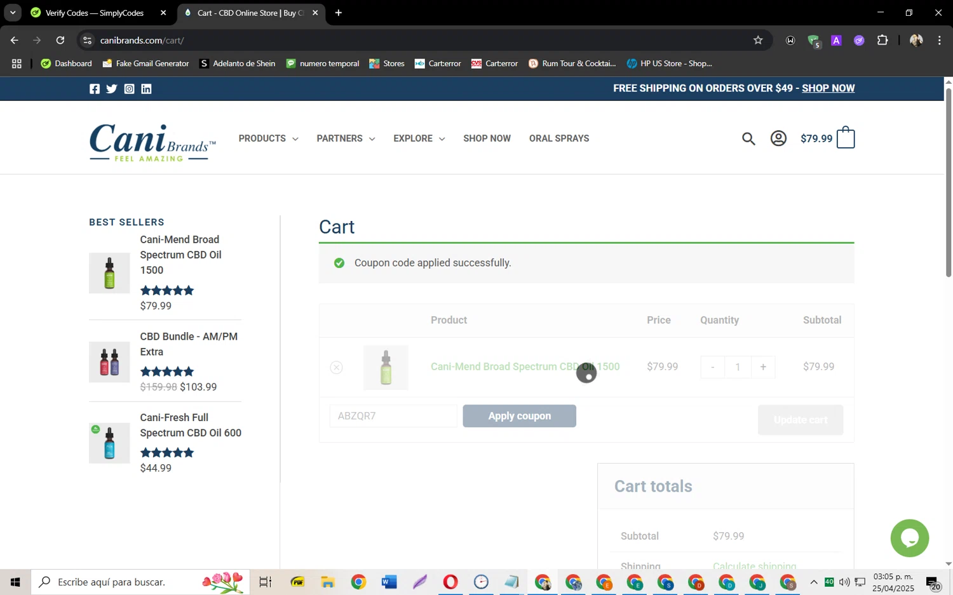Open Chrome profile avatar

coord(916,40)
